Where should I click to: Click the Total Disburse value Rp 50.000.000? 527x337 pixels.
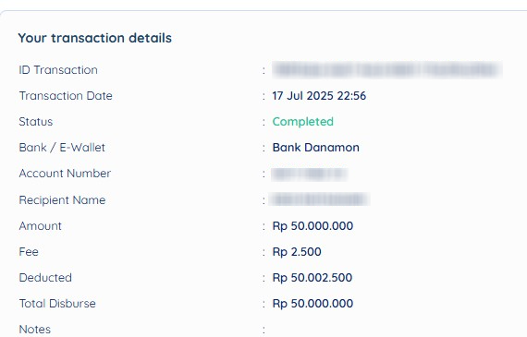click(x=313, y=304)
